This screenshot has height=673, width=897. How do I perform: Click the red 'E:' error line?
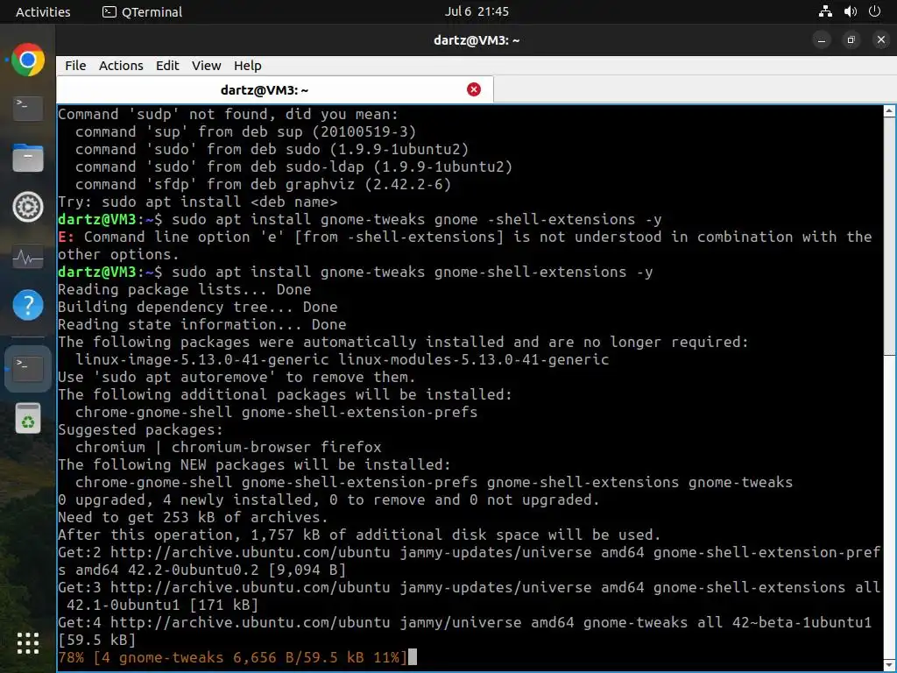(x=464, y=245)
